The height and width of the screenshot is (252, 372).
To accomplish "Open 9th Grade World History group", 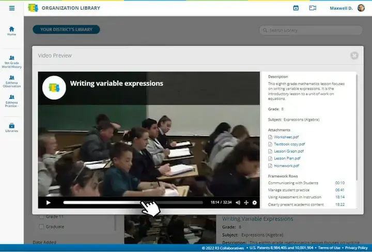I will click(11, 62).
